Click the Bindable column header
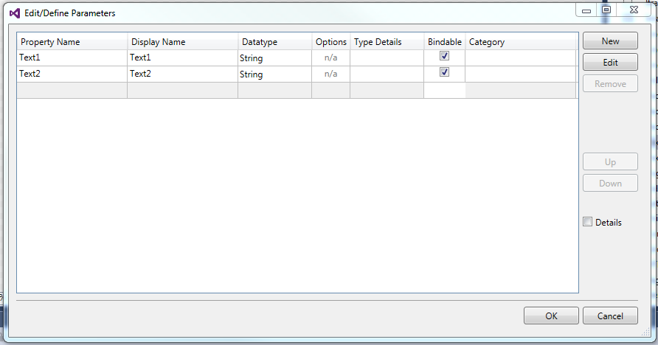This screenshot has width=658, height=345. point(445,42)
